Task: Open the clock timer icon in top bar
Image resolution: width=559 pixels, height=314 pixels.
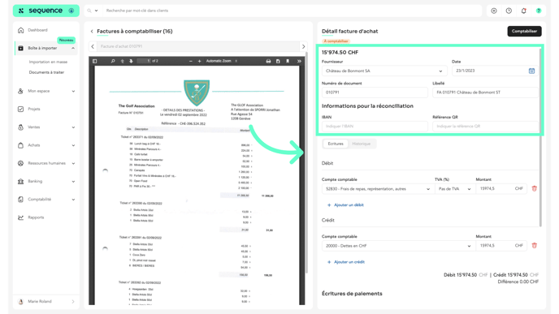Action: click(x=509, y=11)
